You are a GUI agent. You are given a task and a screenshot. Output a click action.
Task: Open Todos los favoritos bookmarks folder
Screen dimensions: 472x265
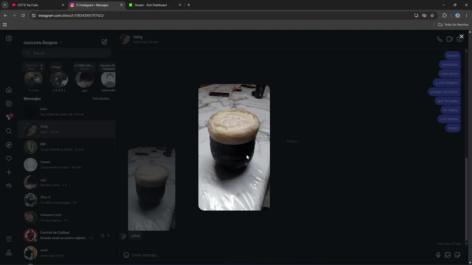[453, 25]
